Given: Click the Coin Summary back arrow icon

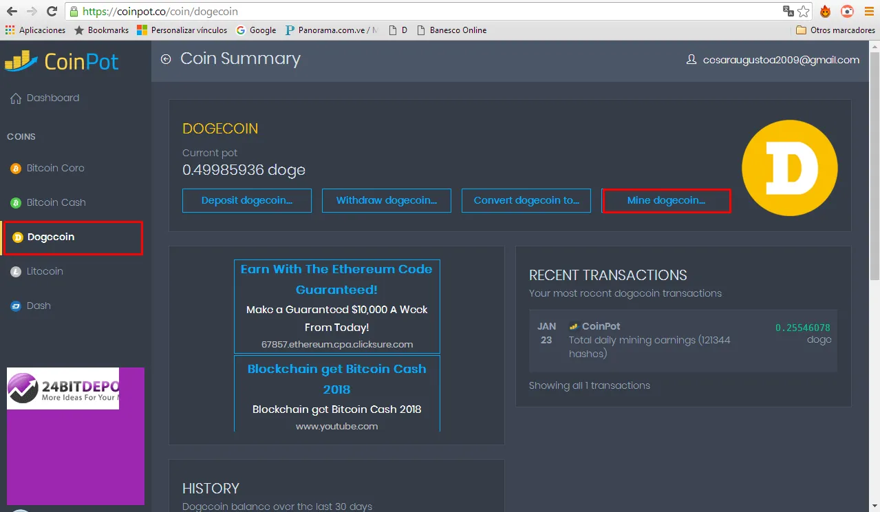Looking at the screenshot, I should (x=166, y=59).
